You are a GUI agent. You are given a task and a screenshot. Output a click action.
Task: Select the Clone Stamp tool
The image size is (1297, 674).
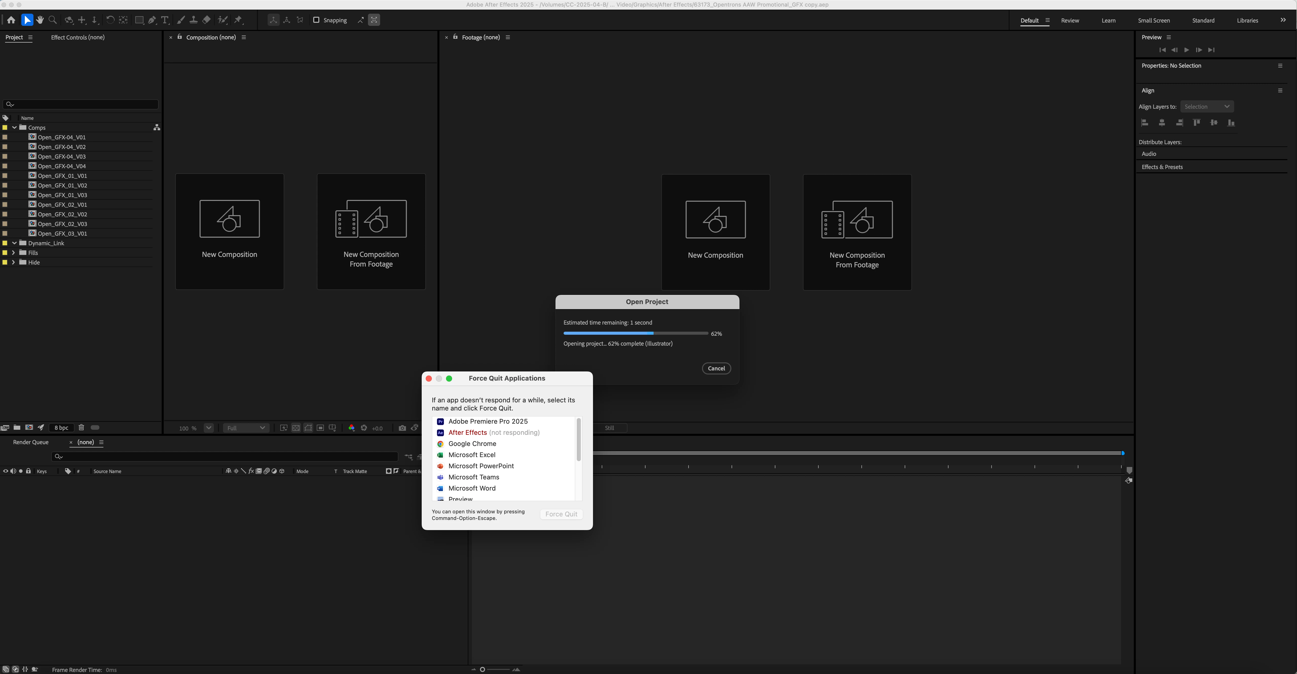[193, 20]
